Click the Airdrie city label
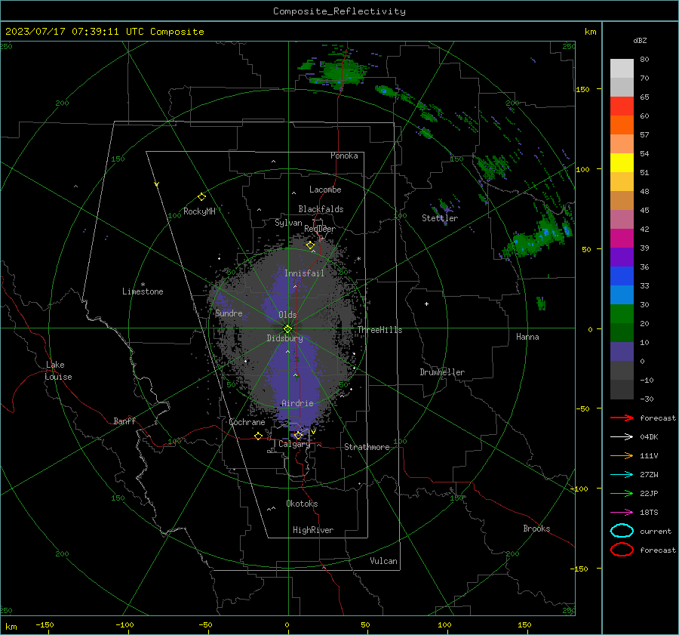 coord(297,403)
